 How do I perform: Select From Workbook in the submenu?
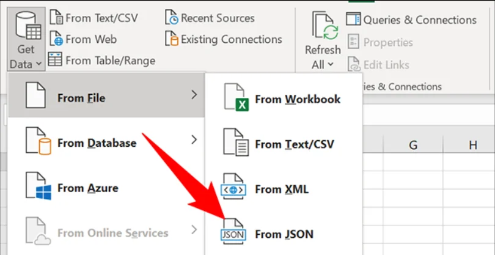tap(297, 99)
